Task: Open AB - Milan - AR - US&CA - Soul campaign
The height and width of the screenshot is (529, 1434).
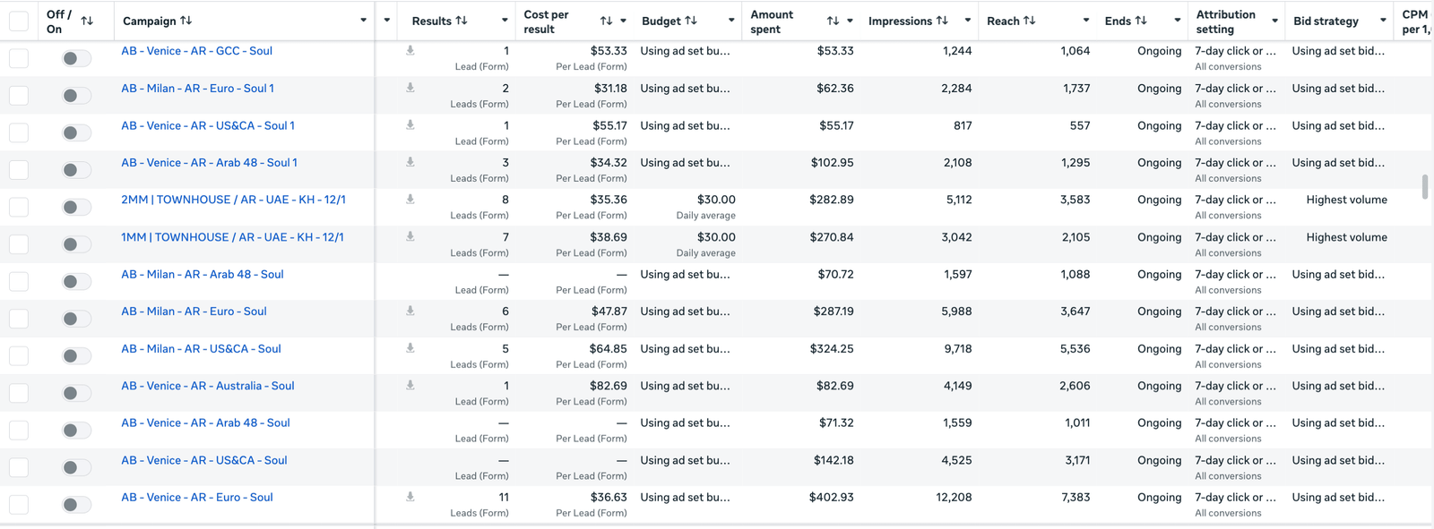Action: tap(201, 349)
